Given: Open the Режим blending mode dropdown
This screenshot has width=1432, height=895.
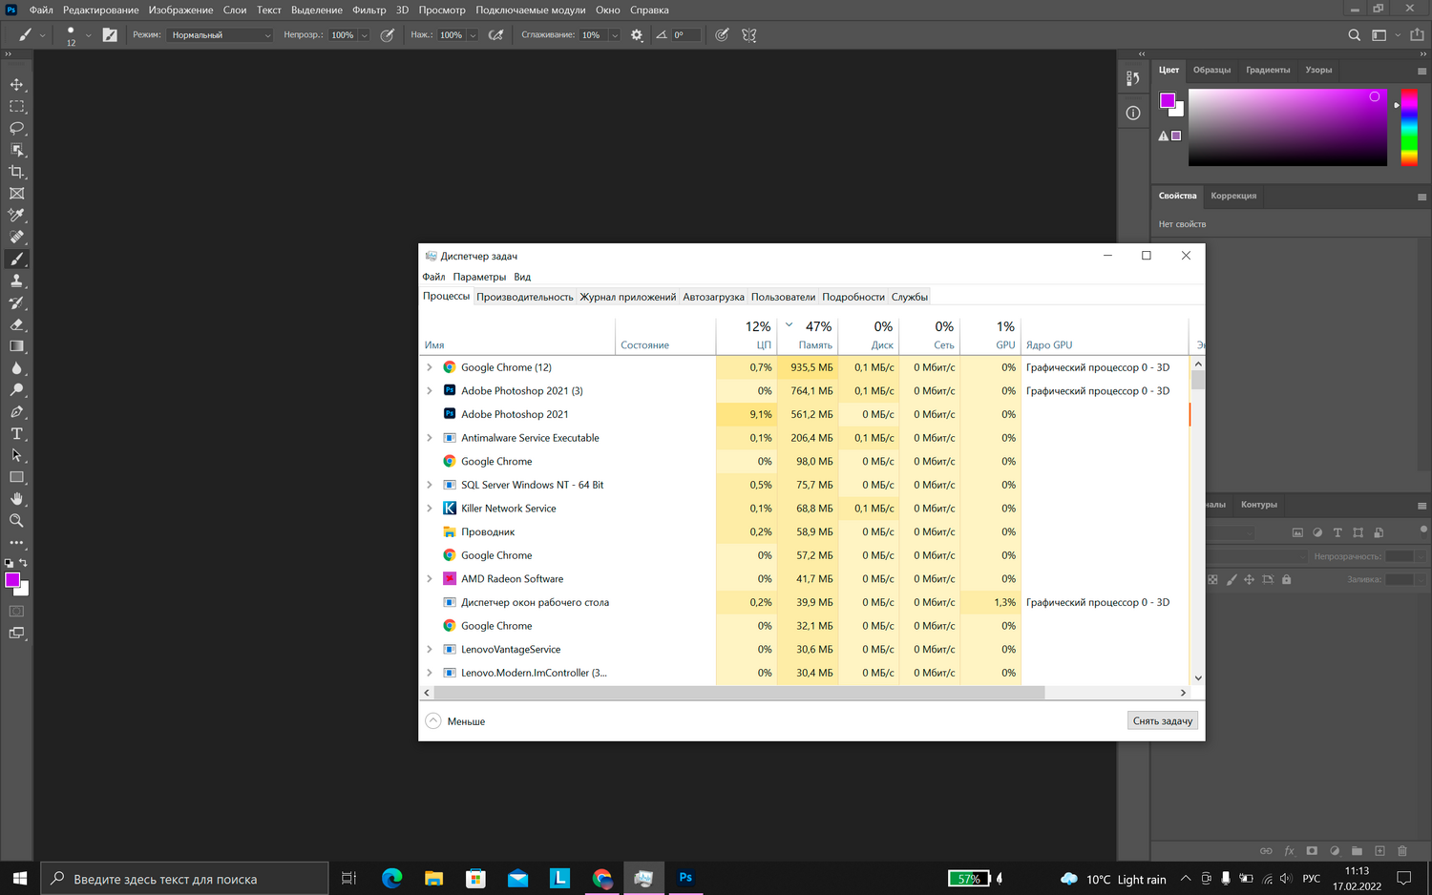Looking at the screenshot, I should (x=220, y=35).
